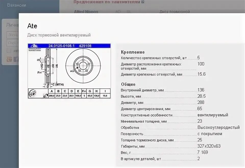
Task: Click the Крепление section heading
Action: tap(133, 52)
